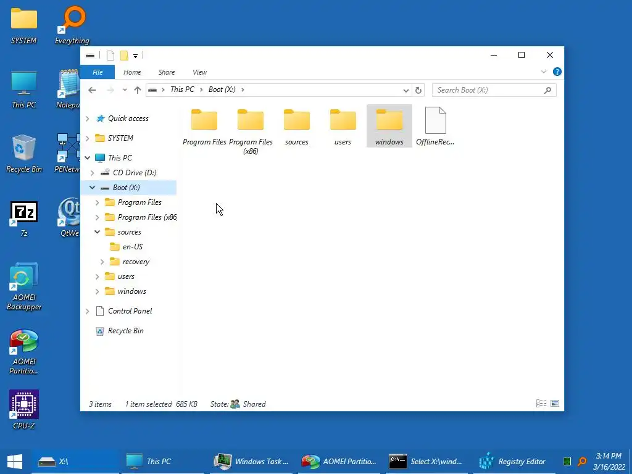632x474 pixels.
Task: Select the sources folder in the file pane
Action: tap(297, 127)
